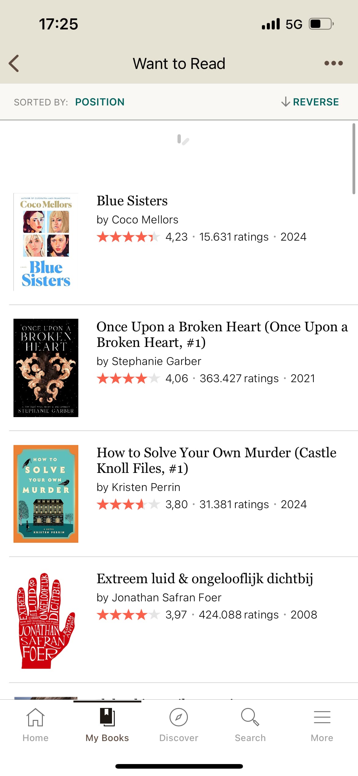Select Blue Sisters cover thumbnail
This screenshot has height=776, width=358.
46,242
